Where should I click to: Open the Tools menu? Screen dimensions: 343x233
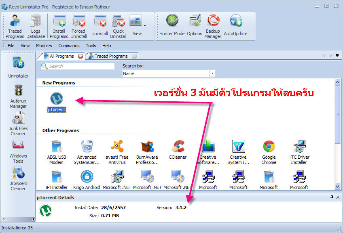91,46
